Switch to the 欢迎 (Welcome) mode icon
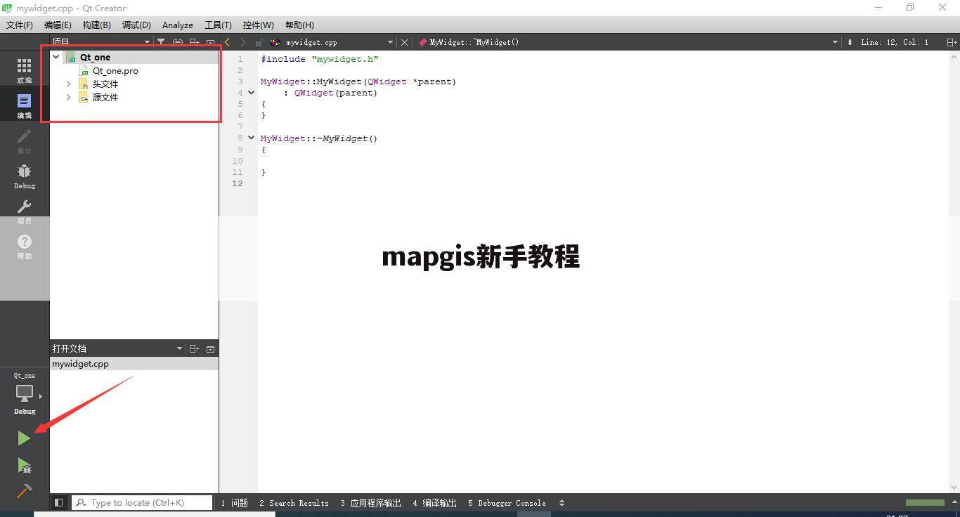This screenshot has width=960, height=517. coord(24,67)
